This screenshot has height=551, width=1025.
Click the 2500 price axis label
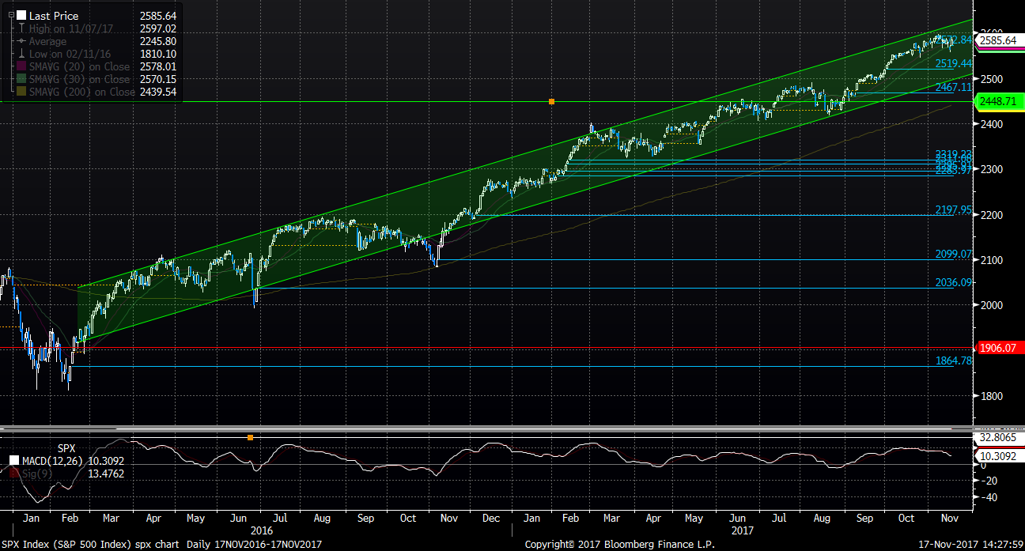(992, 79)
